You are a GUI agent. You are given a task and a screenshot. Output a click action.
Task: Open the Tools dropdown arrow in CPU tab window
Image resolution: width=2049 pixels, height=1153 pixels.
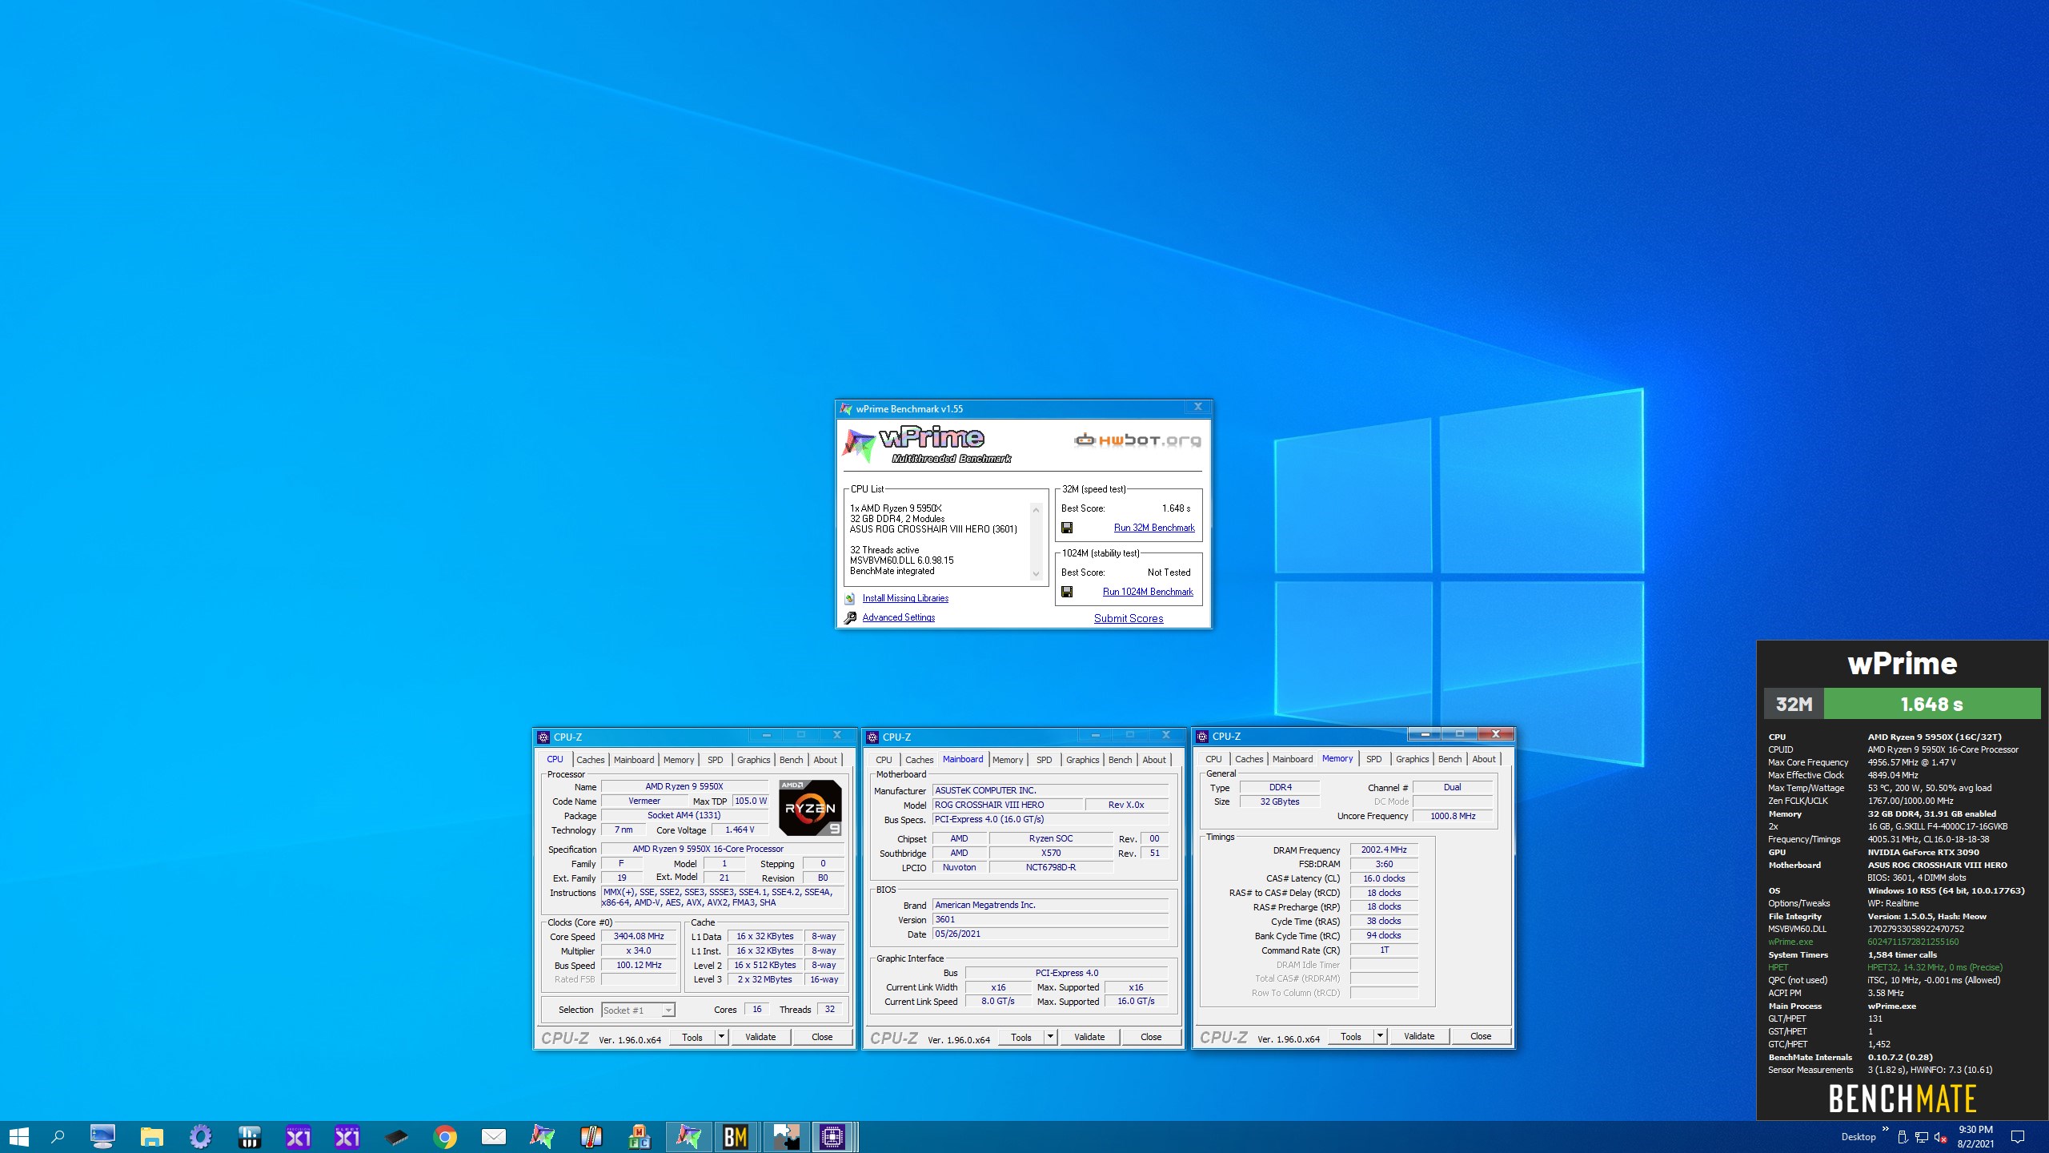[721, 1037]
